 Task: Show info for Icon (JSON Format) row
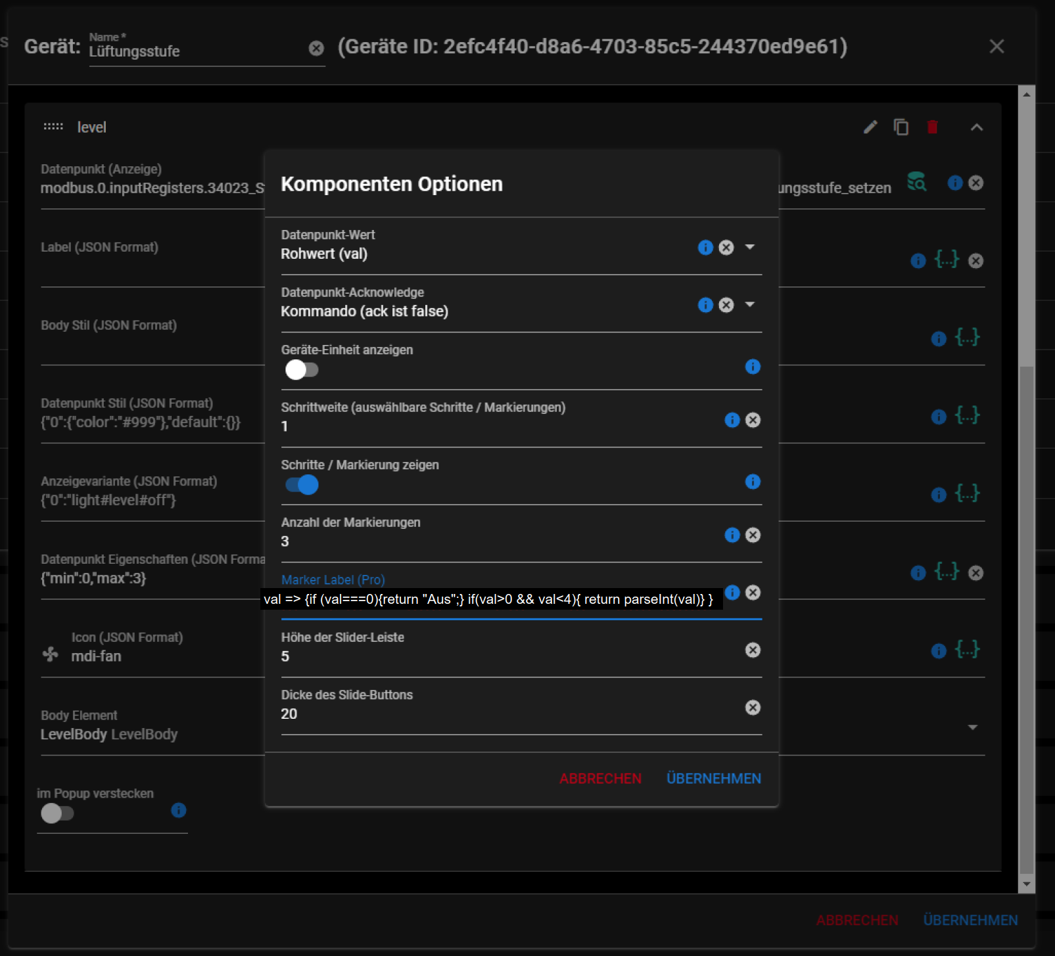pyautogui.click(x=939, y=650)
